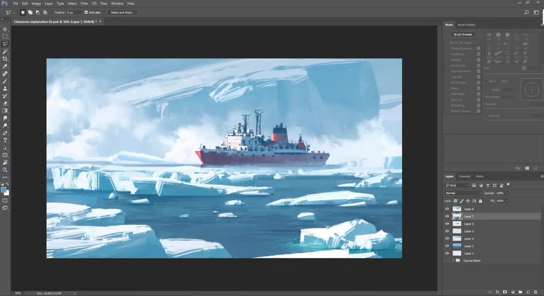
Task: Select the Pen tool
Action: pos(5,133)
